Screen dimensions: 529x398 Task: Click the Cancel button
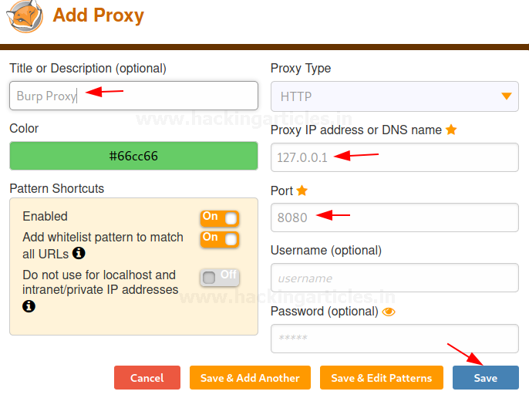[147, 378]
